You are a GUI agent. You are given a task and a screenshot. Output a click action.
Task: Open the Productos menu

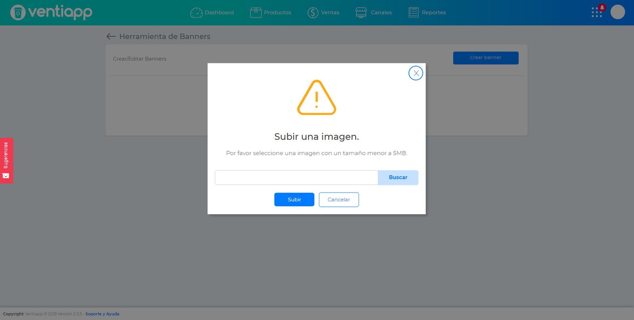tap(277, 13)
